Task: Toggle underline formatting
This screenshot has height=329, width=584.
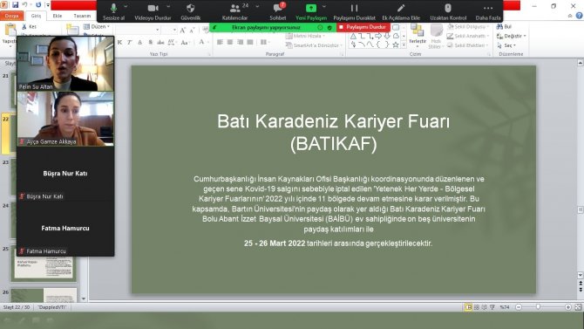Action: click(140, 43)
